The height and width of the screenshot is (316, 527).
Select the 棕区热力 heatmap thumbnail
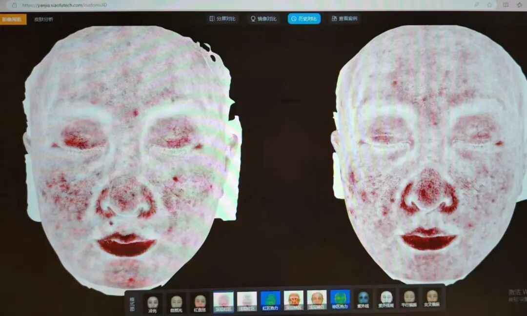(340, 299)
